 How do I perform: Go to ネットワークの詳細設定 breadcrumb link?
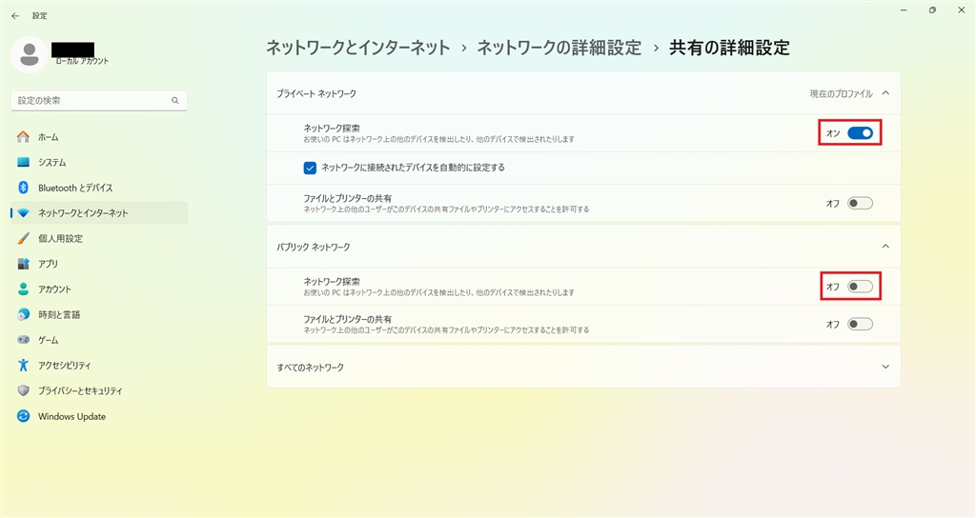coord(559,48)
